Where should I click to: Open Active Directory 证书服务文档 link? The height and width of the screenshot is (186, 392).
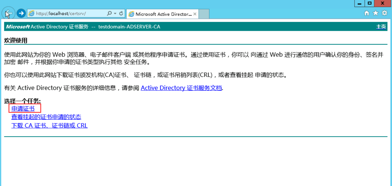pos(181,88)
